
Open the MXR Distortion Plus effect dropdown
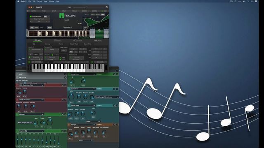[x=31, y=85]
